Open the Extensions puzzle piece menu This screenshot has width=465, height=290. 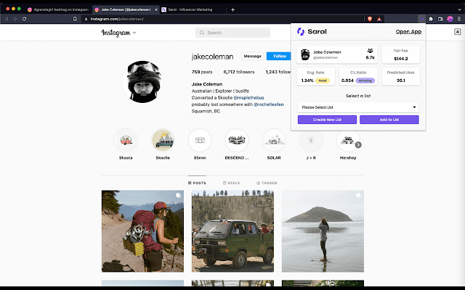pyautogui.click(x=431, y=19)
